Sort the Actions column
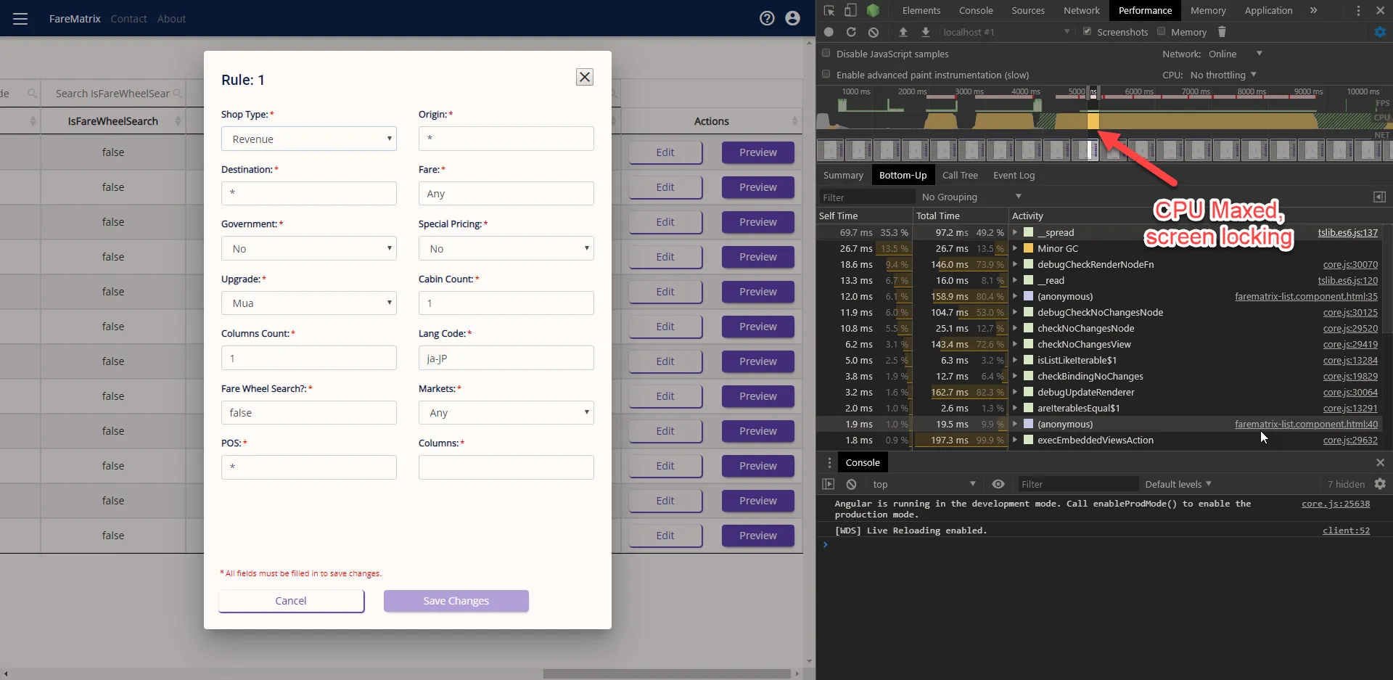 (x=794, y=121)
